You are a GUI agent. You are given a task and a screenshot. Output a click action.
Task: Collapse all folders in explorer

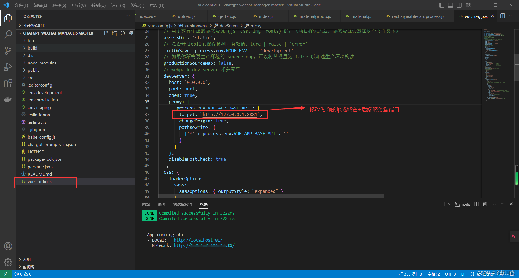(x=131, y=33)
